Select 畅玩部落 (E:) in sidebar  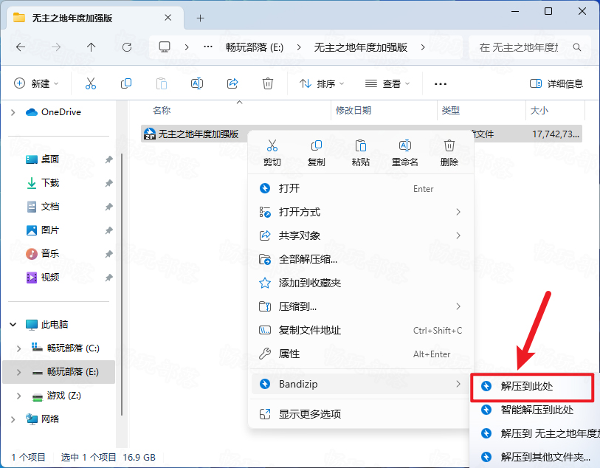[x=59, y=372]
